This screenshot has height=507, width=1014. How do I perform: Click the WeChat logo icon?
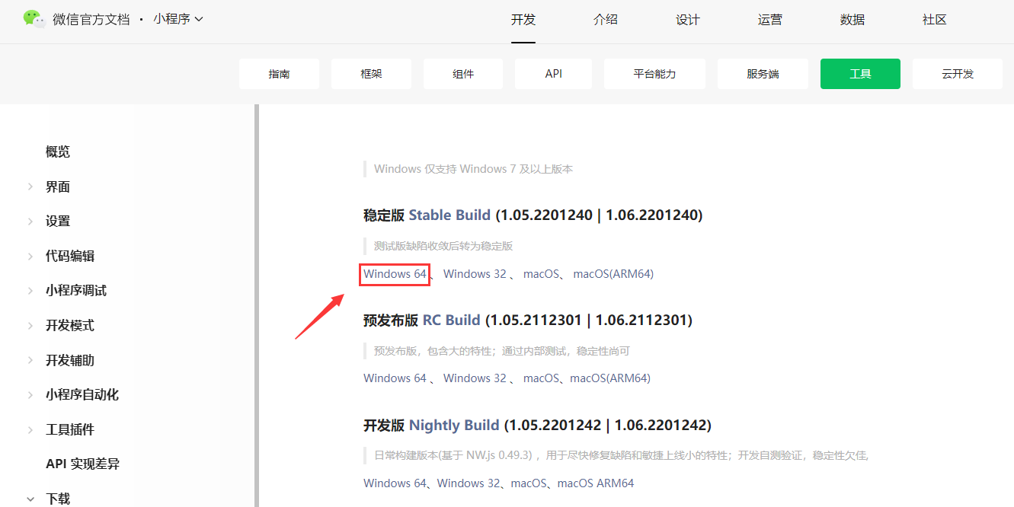(x=34, y=19)
